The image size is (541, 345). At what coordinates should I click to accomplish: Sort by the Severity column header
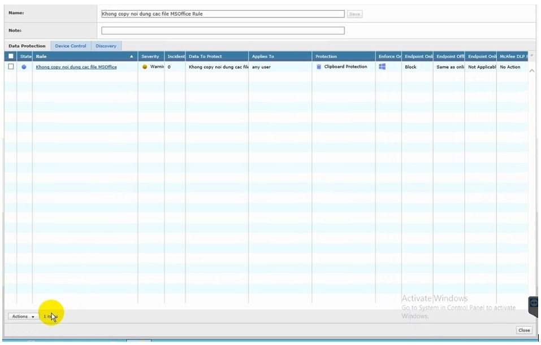[x=150, y=56]
